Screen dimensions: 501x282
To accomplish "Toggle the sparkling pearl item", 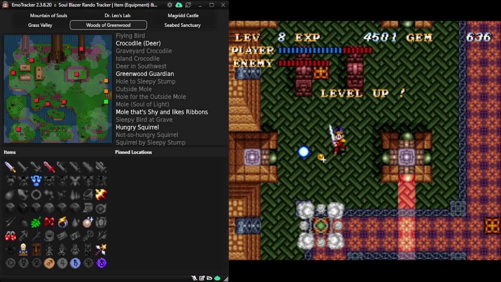I will coord(88,222).
